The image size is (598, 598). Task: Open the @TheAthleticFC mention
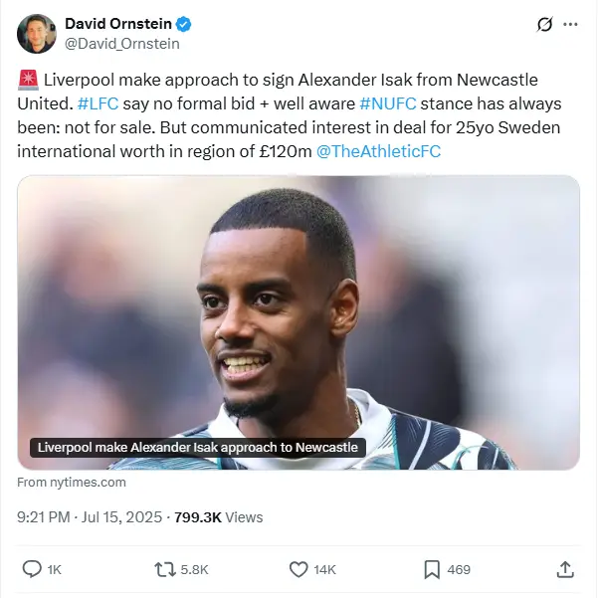click(378, 151)
